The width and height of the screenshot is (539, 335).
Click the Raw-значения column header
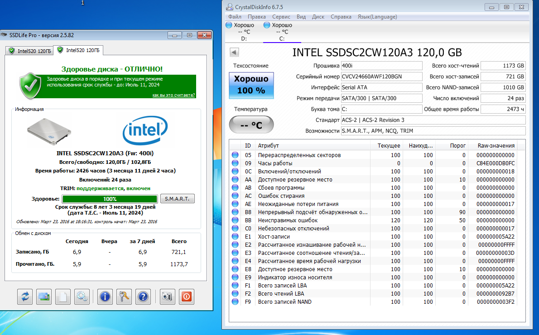pos(496,145)
